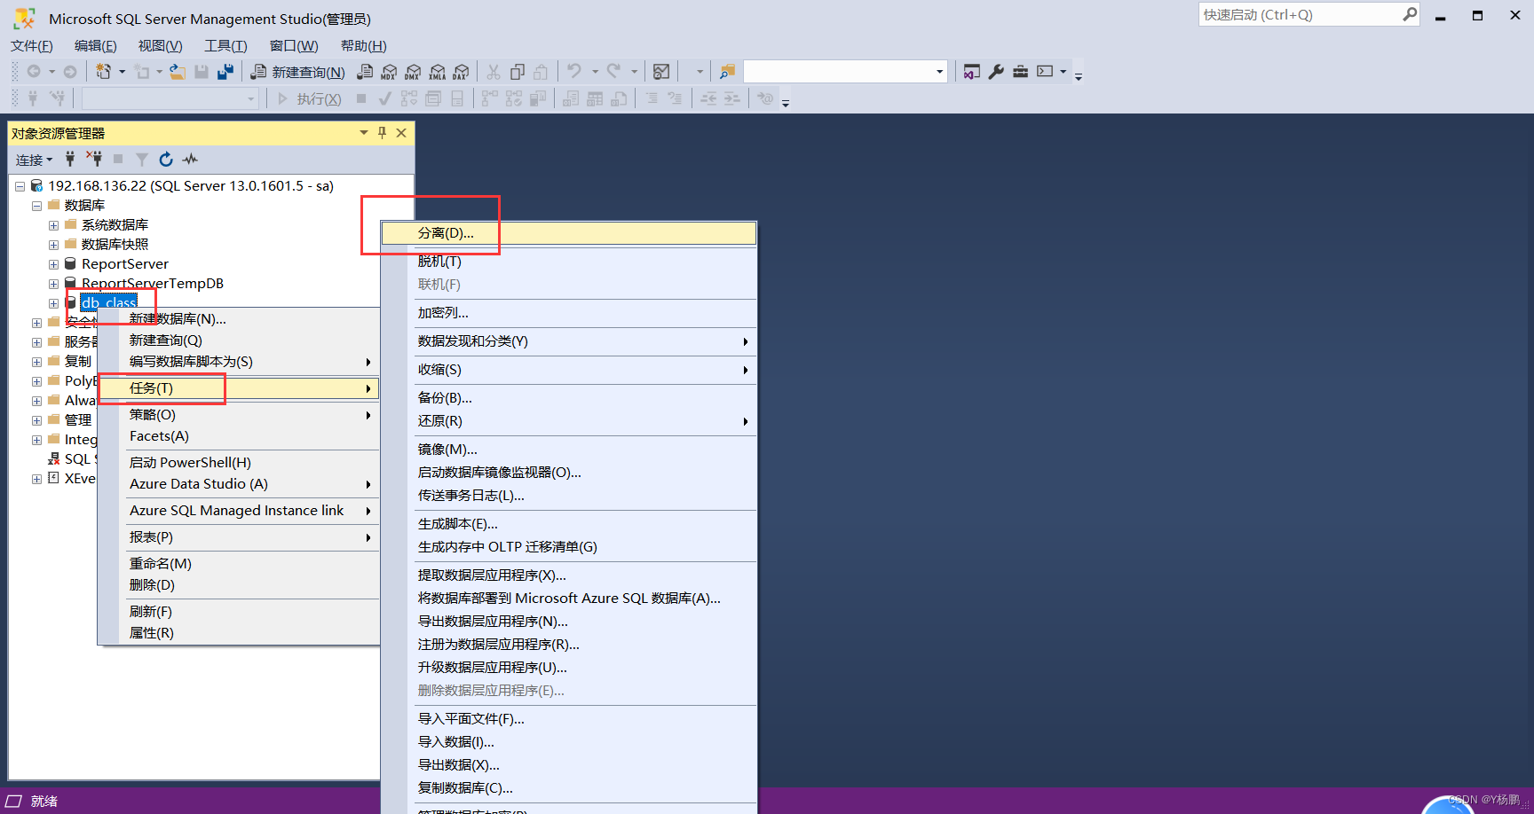
Task: Choose 属性(R) from context menu
Action: (239, 633)
